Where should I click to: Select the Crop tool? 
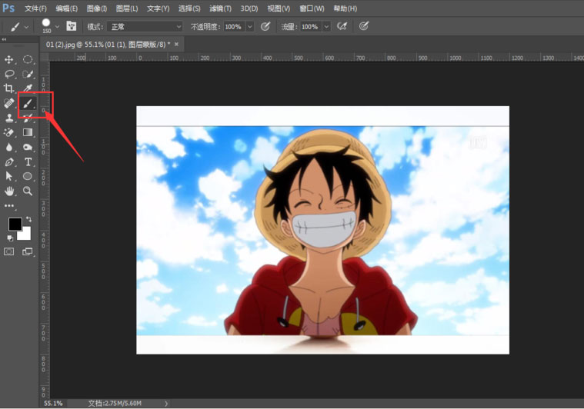9,88
